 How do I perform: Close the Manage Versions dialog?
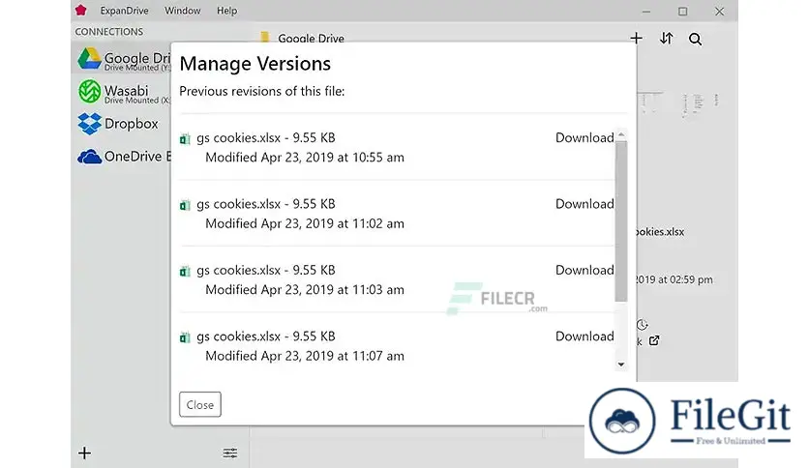point(200,404)
